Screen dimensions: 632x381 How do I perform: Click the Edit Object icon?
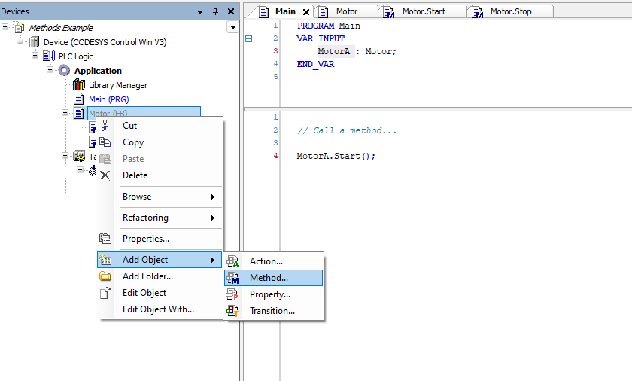[x=105, y=293]
